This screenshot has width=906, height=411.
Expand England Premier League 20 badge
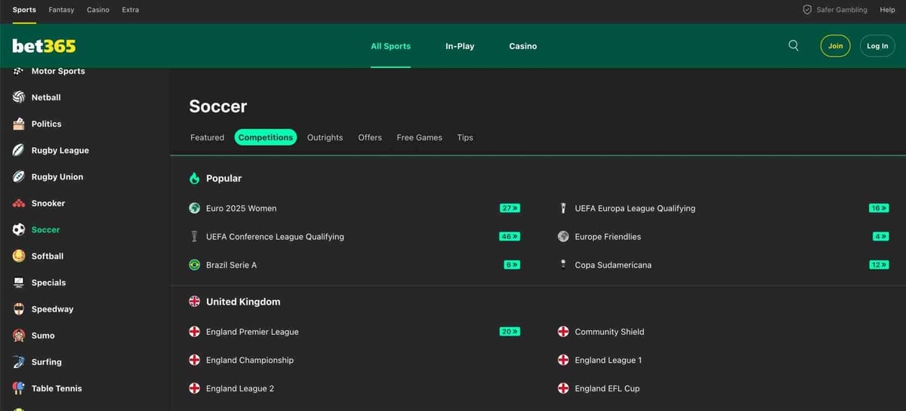[510, 332]
